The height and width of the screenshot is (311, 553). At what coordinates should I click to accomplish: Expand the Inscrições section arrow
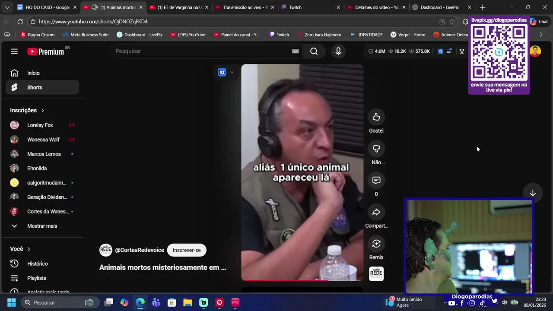42,111
